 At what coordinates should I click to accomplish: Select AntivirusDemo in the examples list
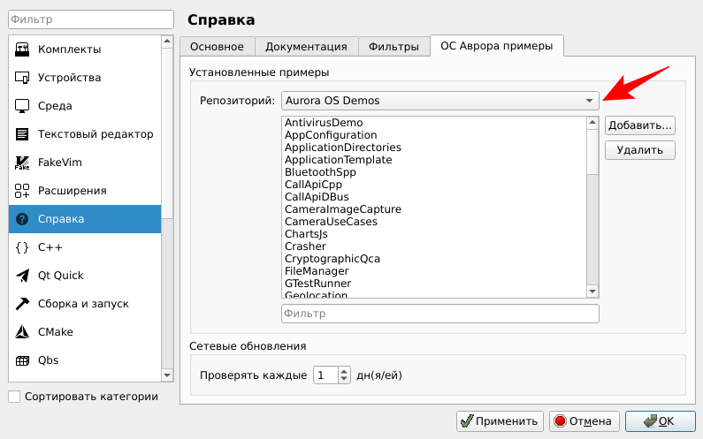click(x=324, y=123)
